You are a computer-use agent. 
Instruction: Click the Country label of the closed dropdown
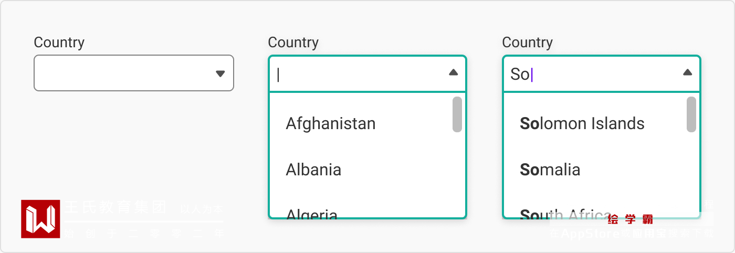click(59, 43)
